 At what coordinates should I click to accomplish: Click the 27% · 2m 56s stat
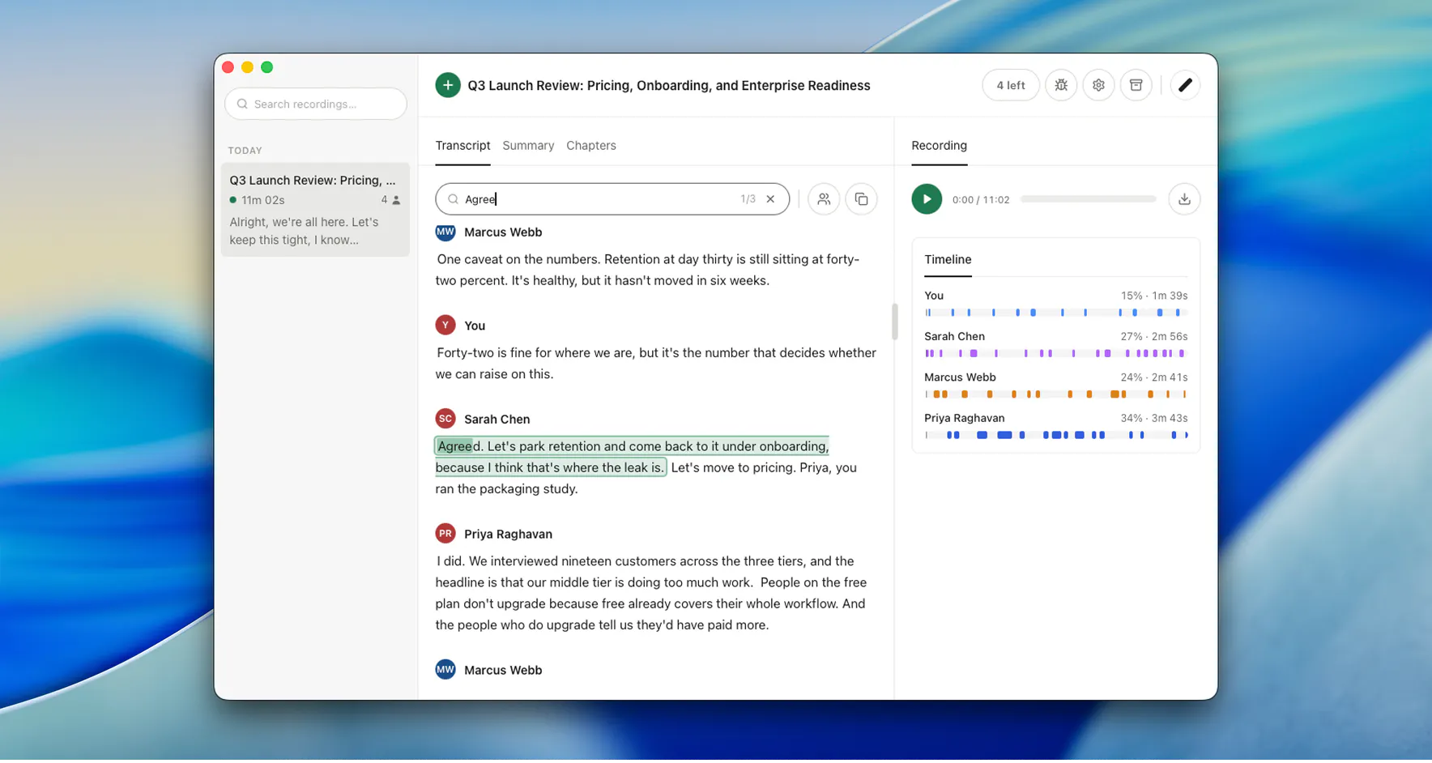[1154, 337]
